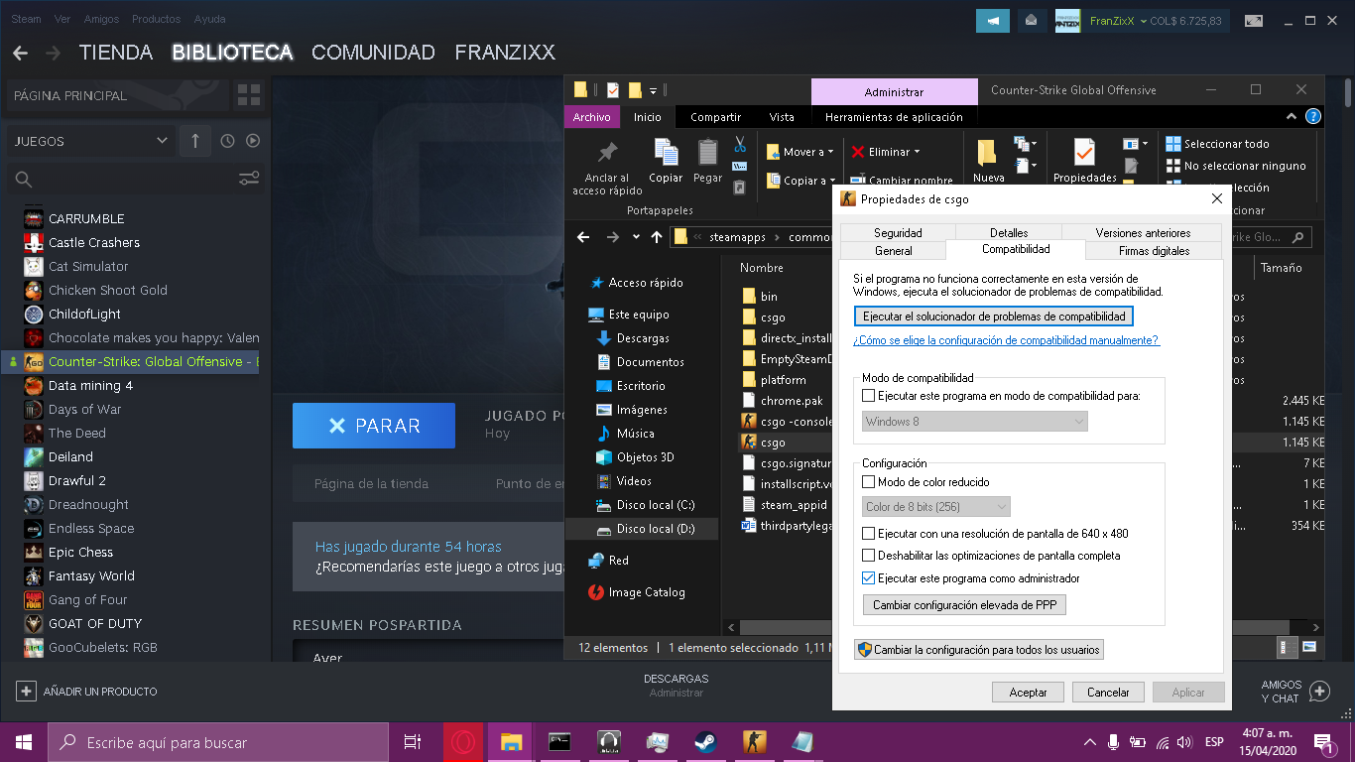Screen dimensions: 1355x762
Task: Open the Firmas digitales tab
Action: point(1155,251)
